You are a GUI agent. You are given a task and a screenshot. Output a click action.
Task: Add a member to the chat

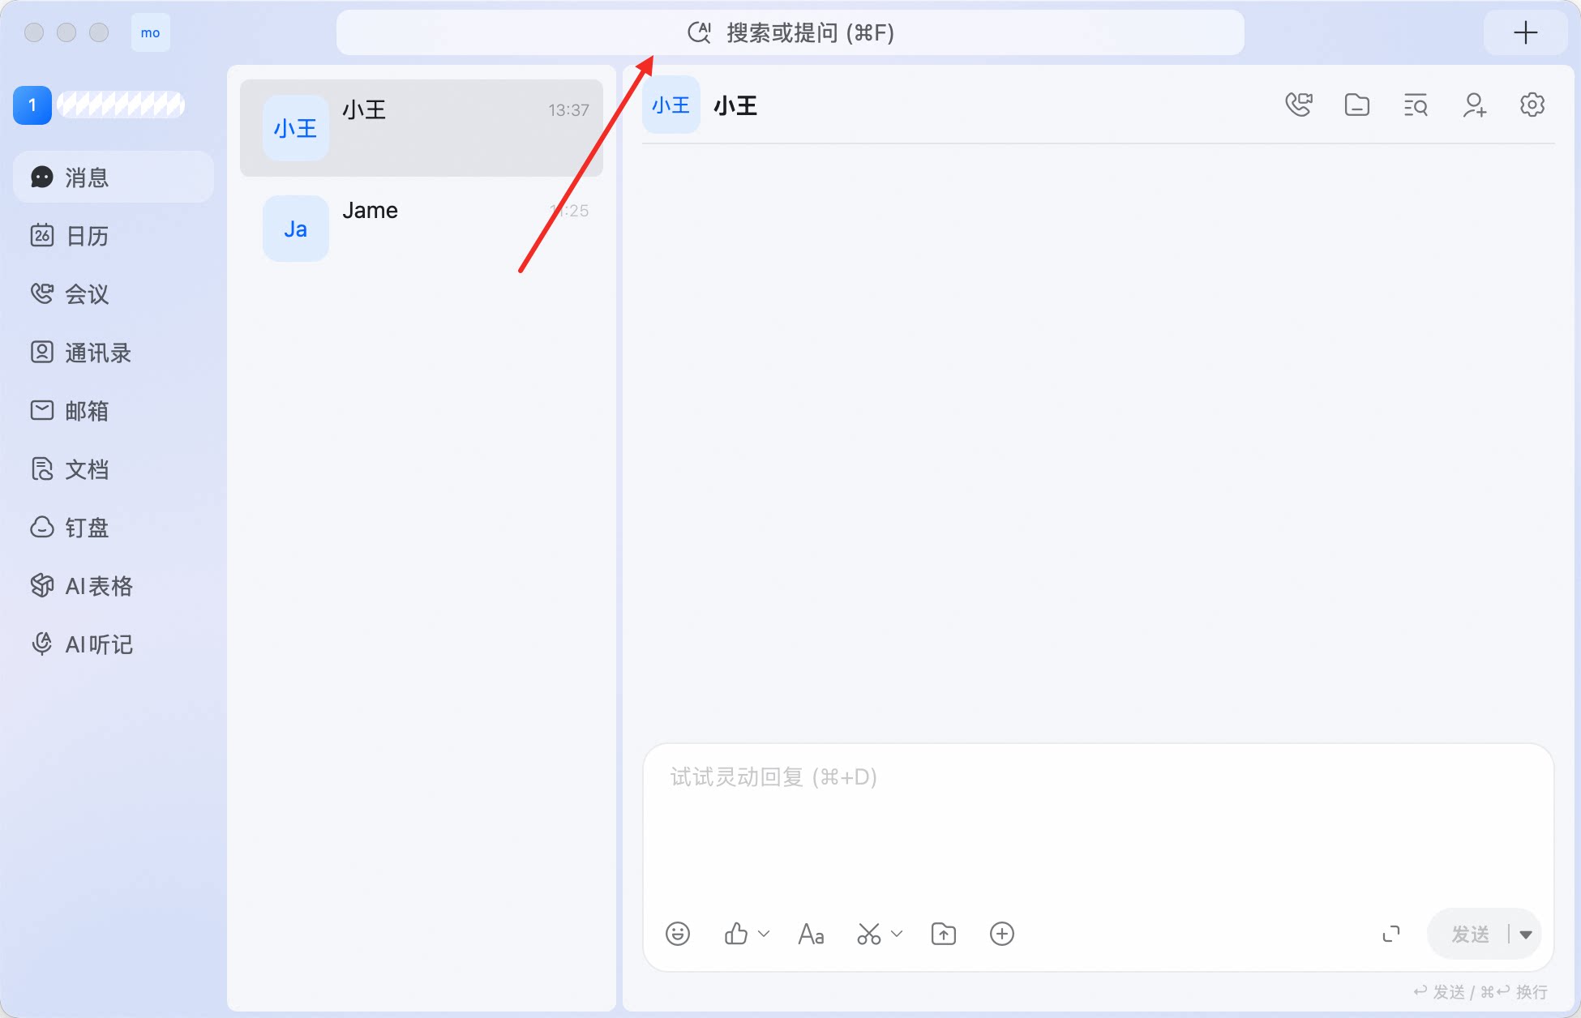[x=1474, y=105]
